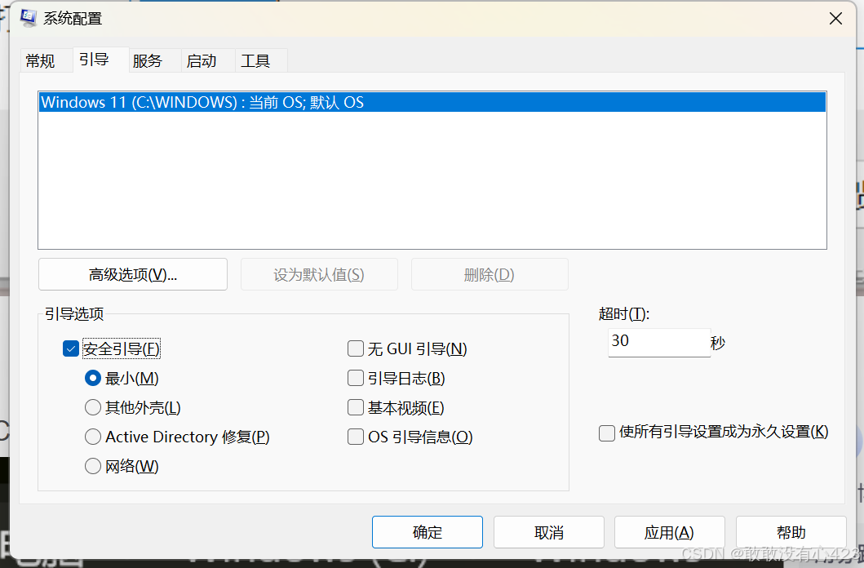The image size is (864, 568).
Task: Enable OS 引导信息 checkbox
Action: (x=356, y=437)
